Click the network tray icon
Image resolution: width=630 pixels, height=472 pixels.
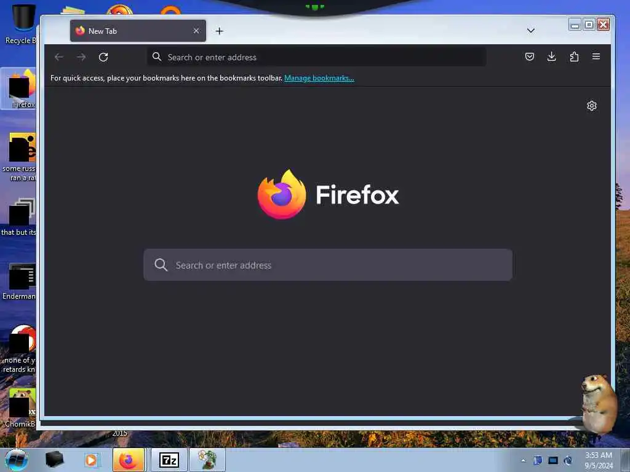pos(553,460)
